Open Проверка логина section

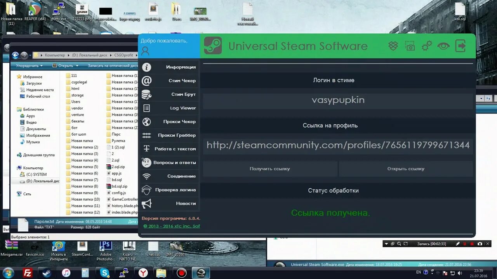[176, 190]
